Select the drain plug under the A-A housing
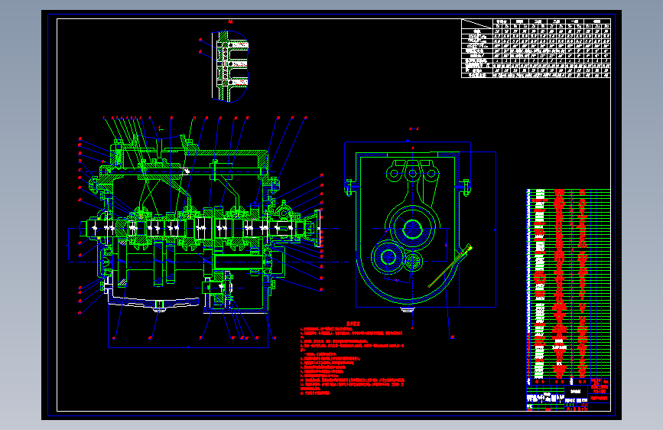 click(407, 310)
